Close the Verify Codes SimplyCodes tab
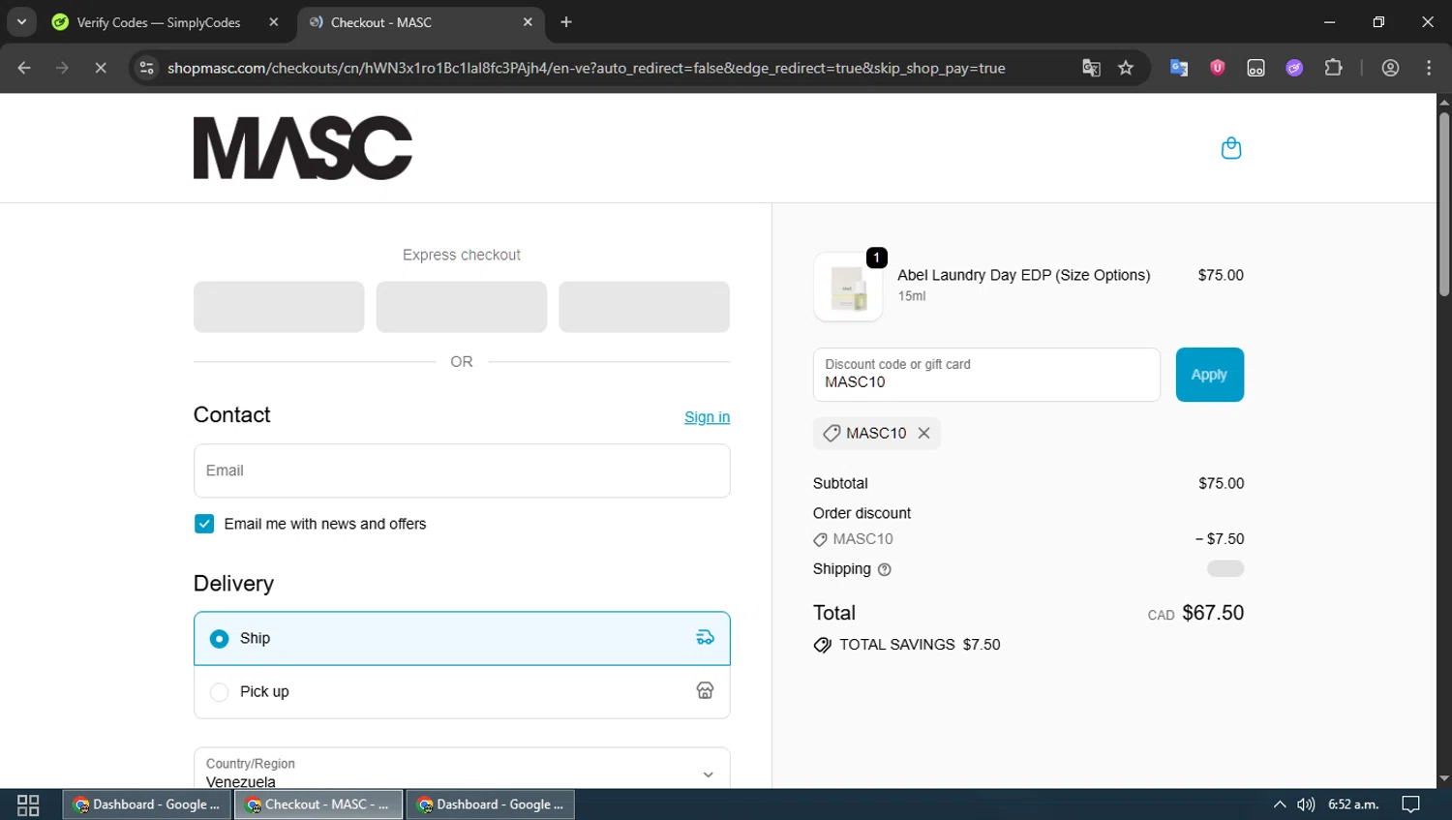Screen dimensions: 1452x820 click(274, 22)
